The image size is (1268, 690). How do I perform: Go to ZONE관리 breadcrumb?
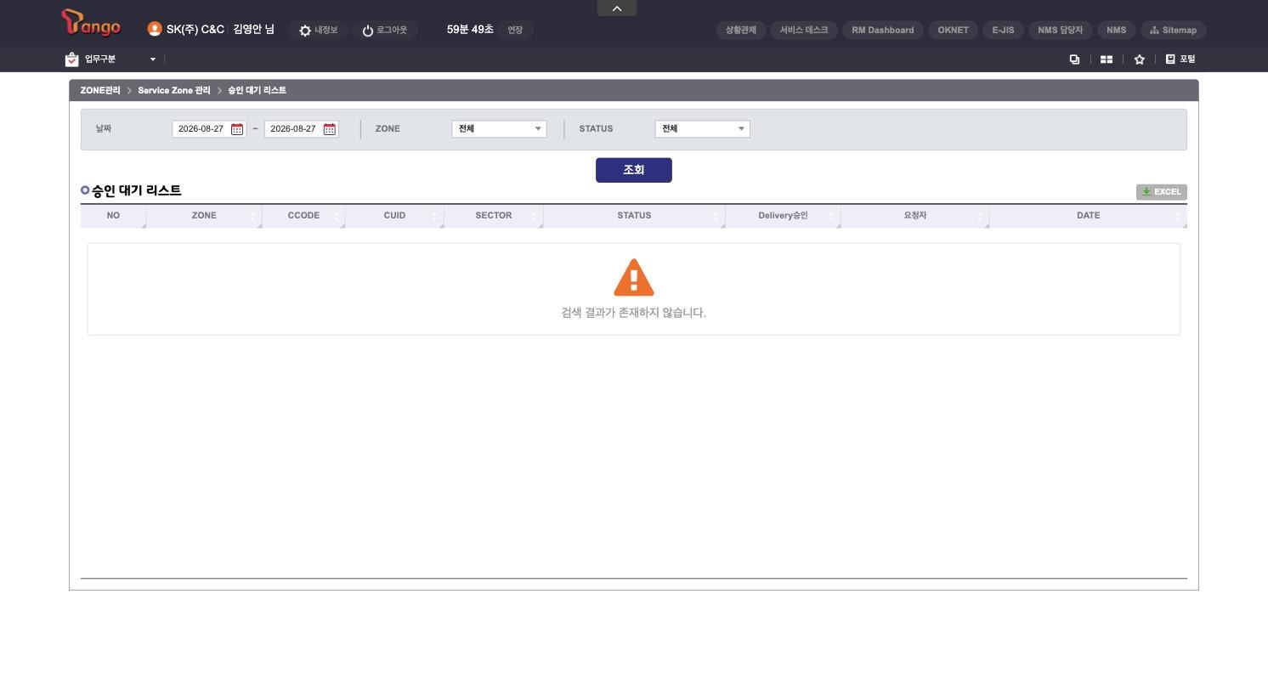(100, 90)
